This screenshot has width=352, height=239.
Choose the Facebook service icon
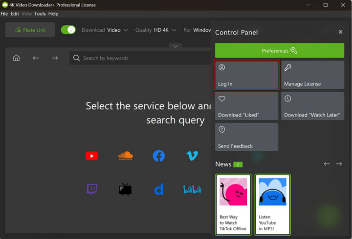point(159,156)
